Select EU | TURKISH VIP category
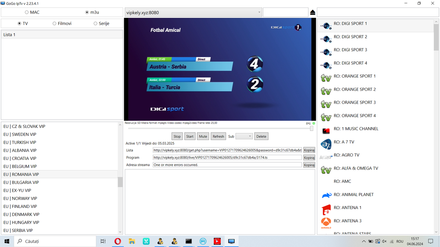The width and height of the screenshot is (440, 247). click(x=59, y=142)
